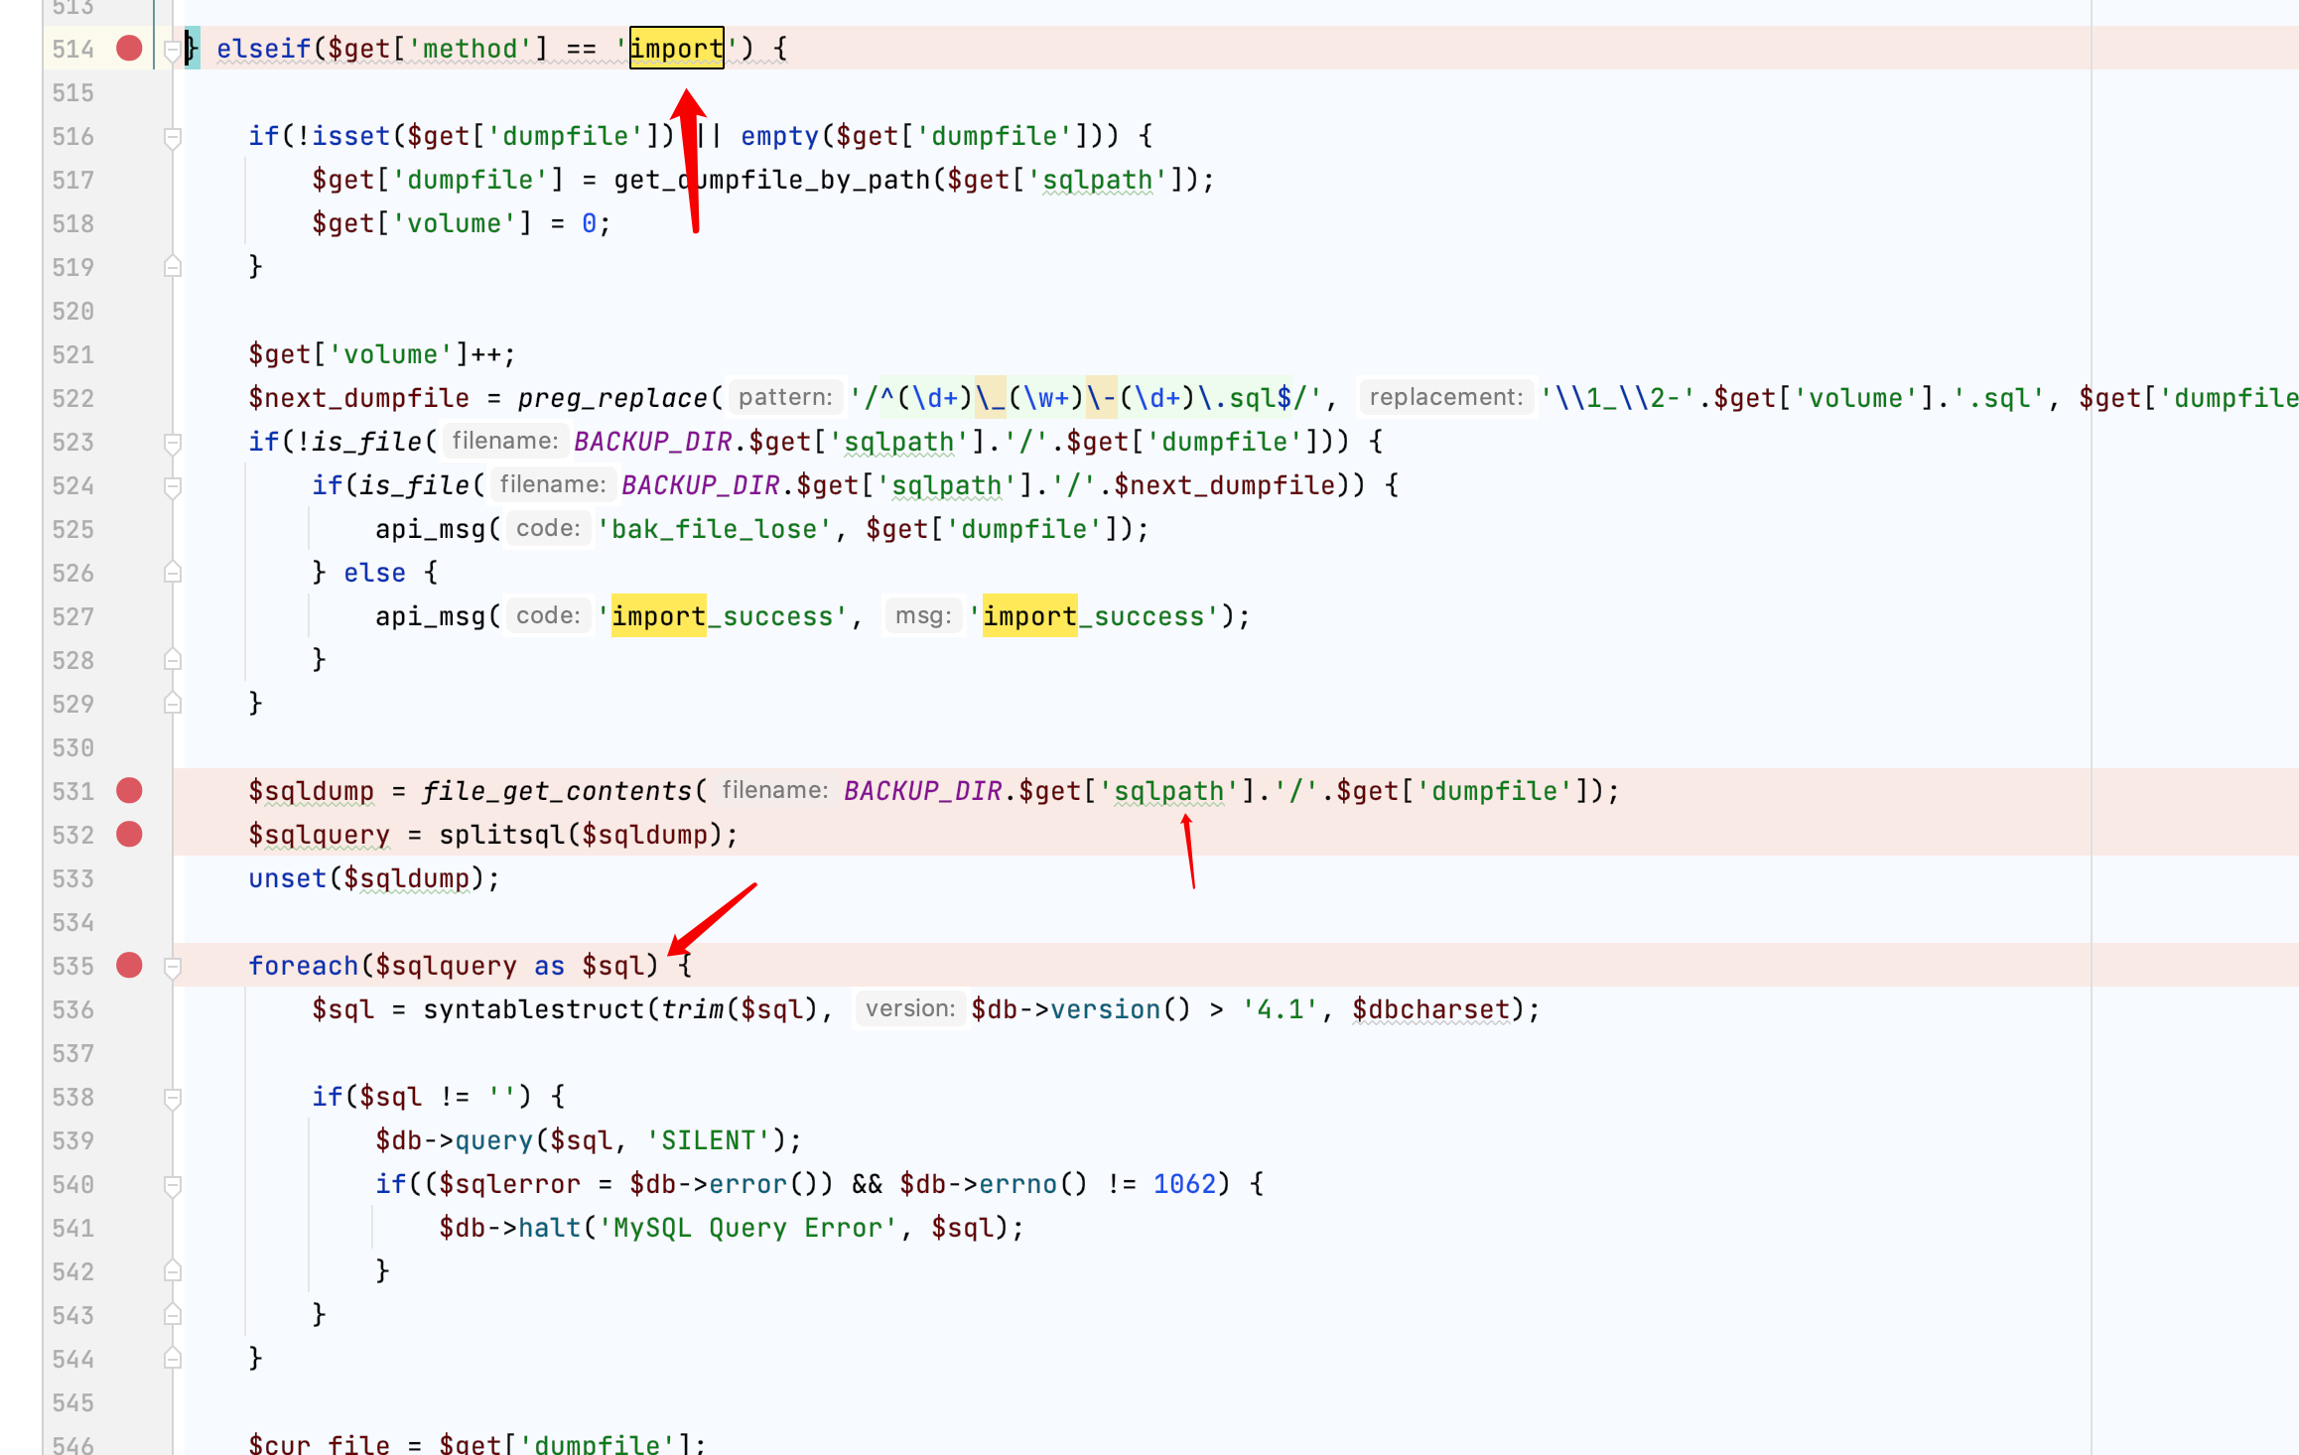Image resolution: width=2299 pixels, height=1455 pixels.
Task: Click the 'version:' parameter hint
Action: click(910, 1009)
